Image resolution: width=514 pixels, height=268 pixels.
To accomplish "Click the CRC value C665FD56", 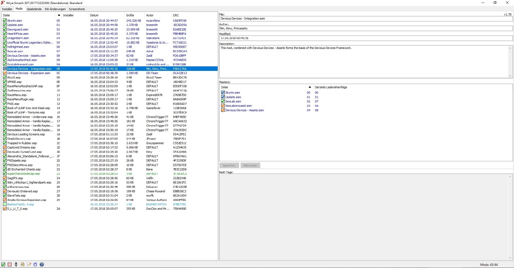I will (180, 21).
